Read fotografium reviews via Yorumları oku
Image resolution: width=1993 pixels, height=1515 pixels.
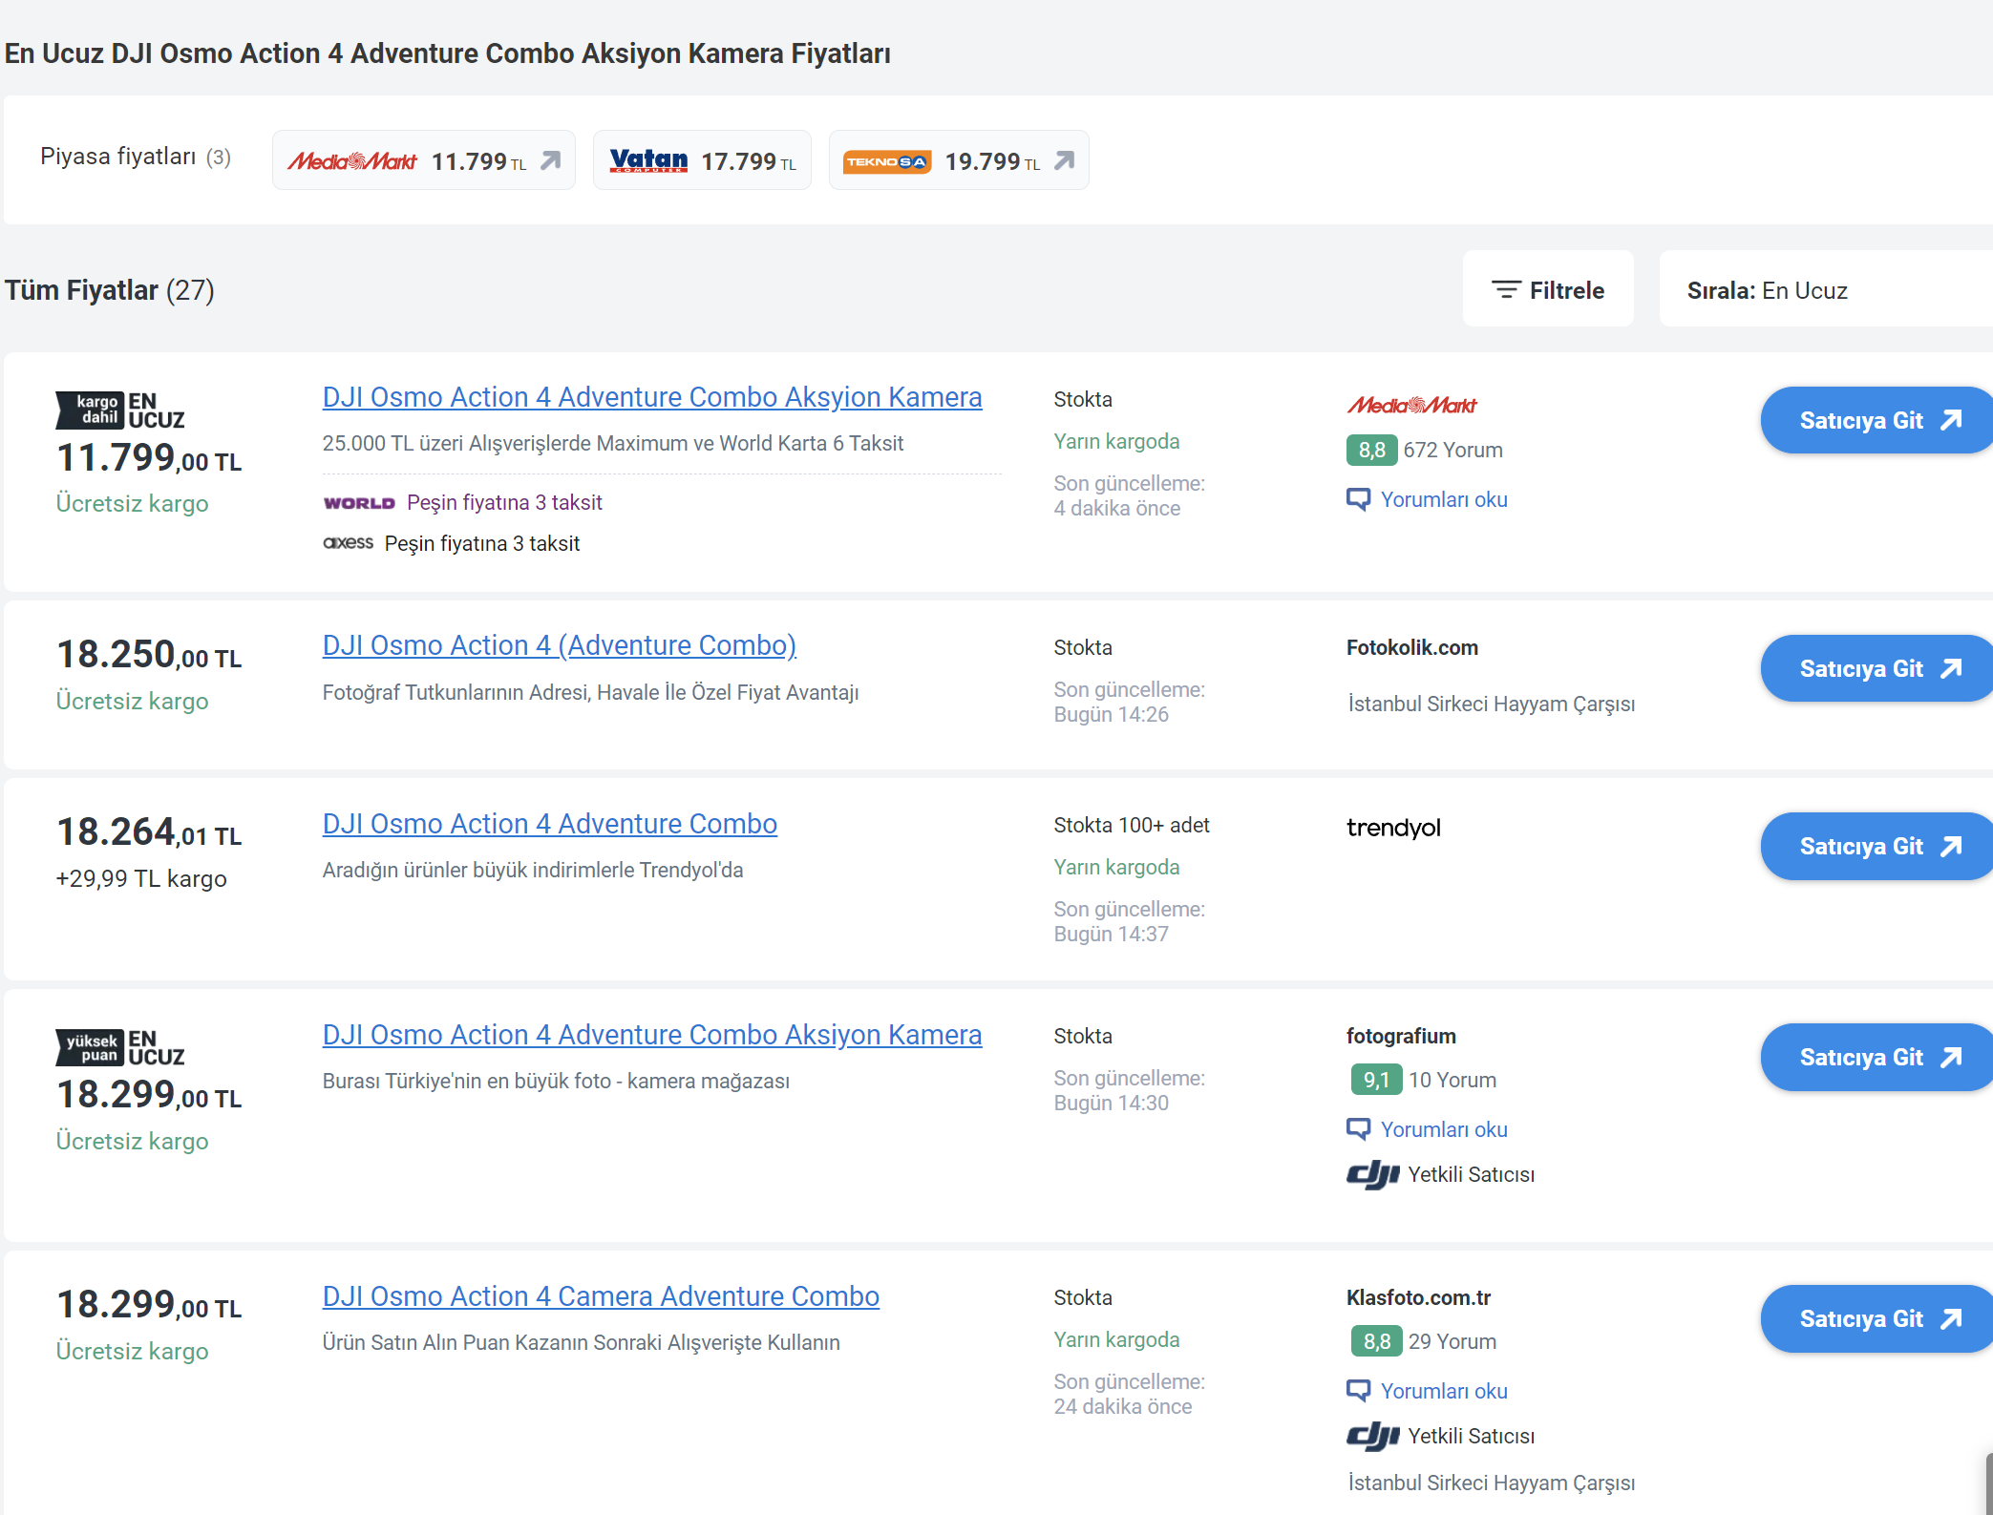1444,1129
